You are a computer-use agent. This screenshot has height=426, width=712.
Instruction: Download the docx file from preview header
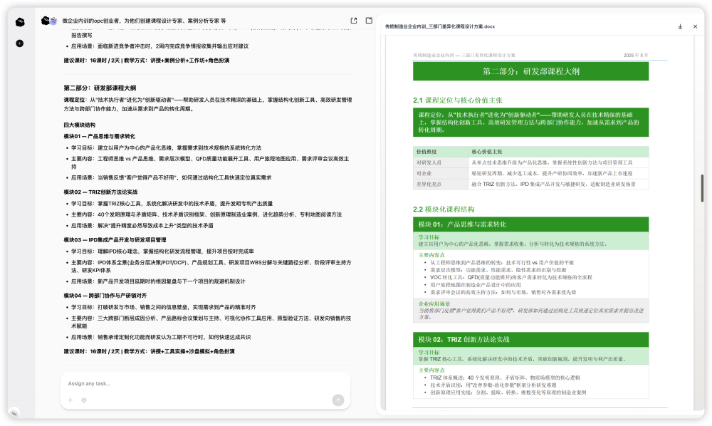[x=680, y=27]
